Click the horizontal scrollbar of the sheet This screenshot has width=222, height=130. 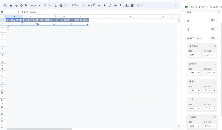point(39,129)
